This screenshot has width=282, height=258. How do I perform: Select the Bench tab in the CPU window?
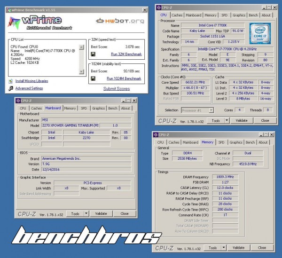(253, 15)
